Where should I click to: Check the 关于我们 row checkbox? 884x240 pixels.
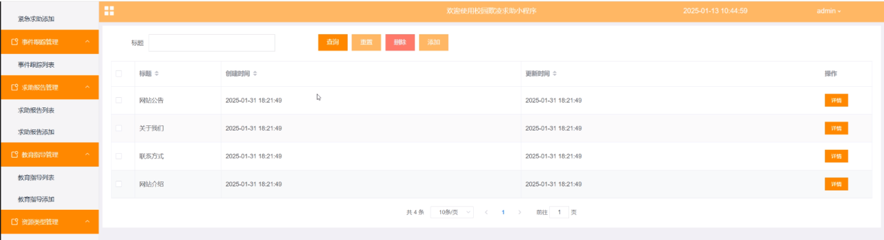(x=118, y=128)
